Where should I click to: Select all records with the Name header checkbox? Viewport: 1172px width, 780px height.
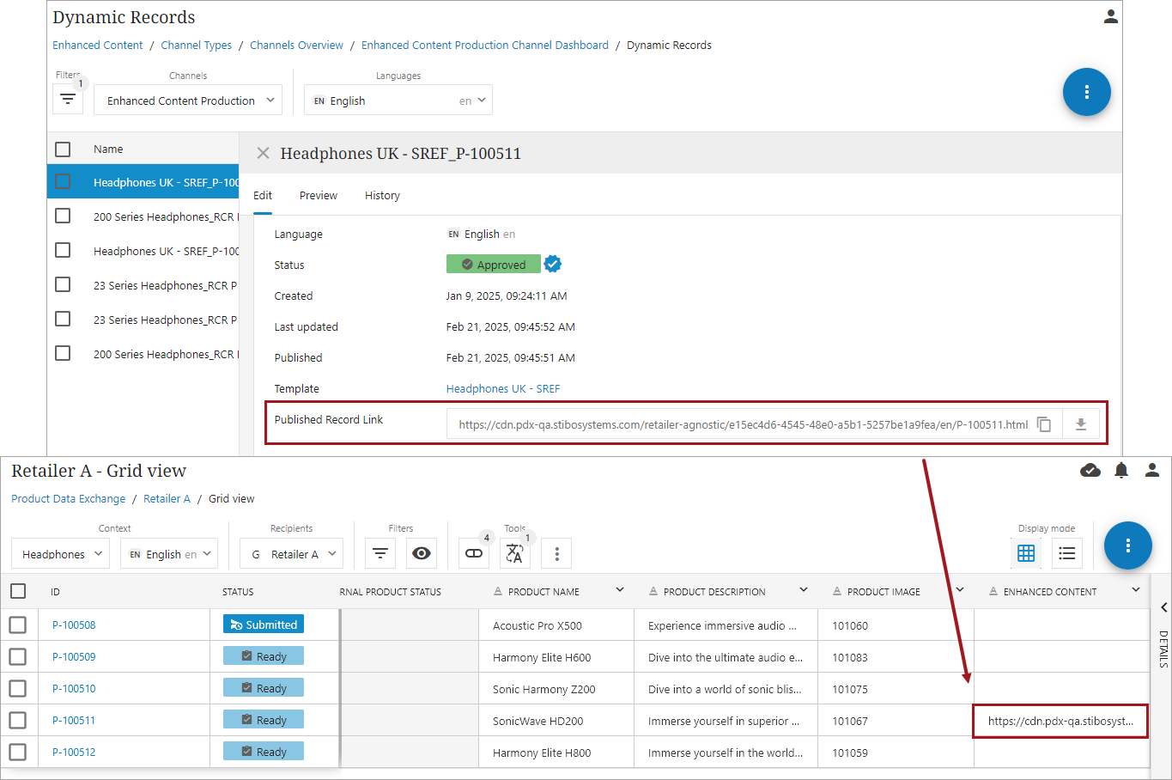point(63,149)
